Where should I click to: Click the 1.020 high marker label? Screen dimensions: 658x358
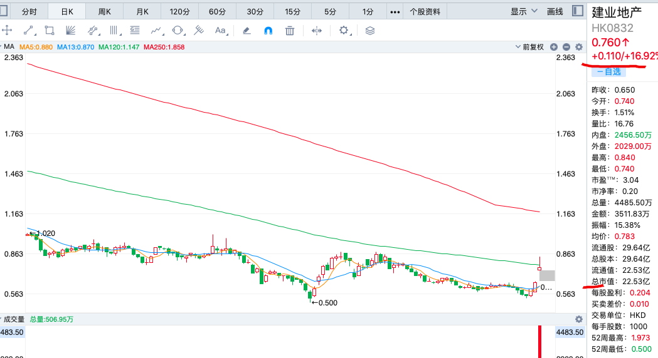pyautogui.click(x=46, y=233)
